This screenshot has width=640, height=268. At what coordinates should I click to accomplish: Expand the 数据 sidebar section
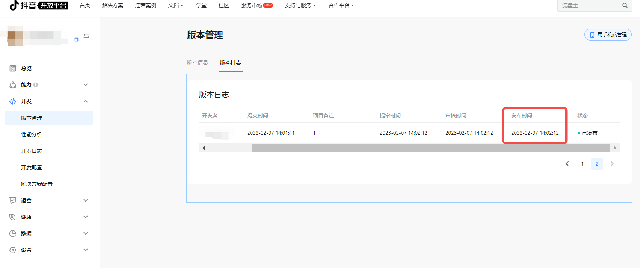coord(86,233)
